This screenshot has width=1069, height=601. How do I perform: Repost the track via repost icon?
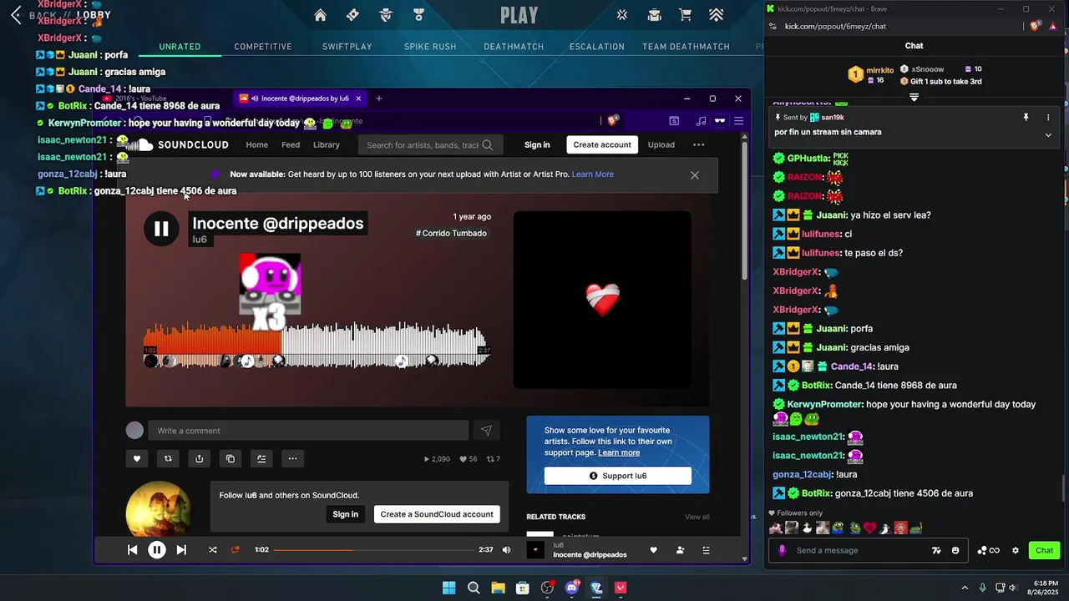coord(168,458)
